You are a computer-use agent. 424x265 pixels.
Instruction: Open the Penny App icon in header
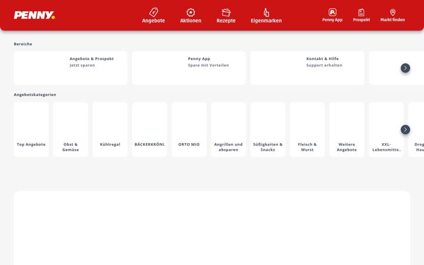332,12
